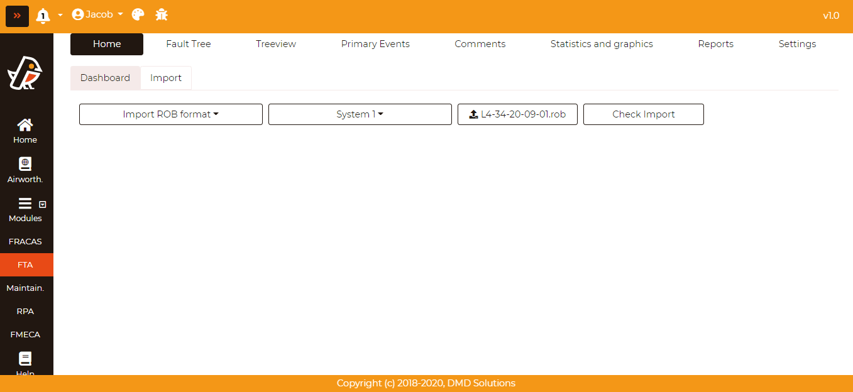Open the notifications bell icon
Image resolution: width=853 pixels, height=392 pixels.
(43, 16)
